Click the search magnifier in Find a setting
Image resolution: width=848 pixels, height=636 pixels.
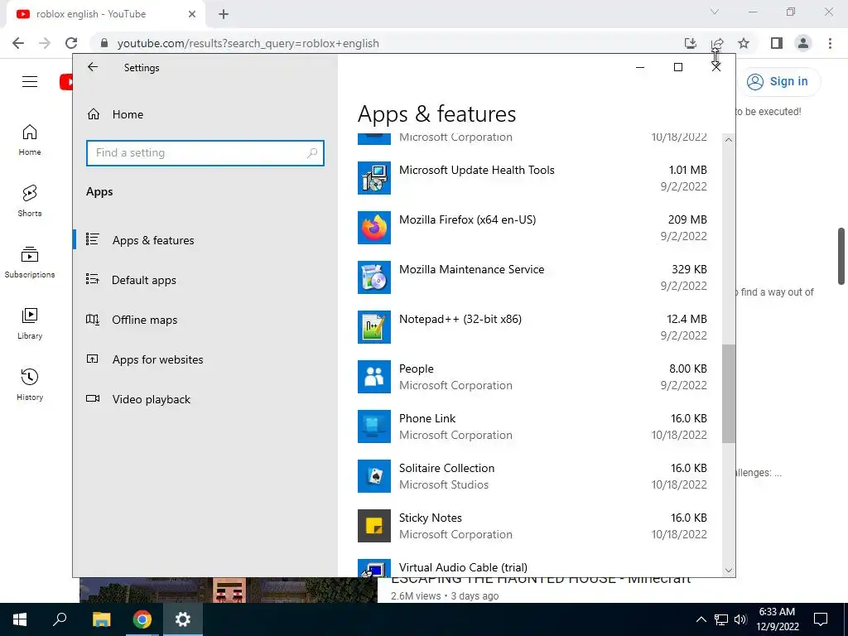point(312,153)
